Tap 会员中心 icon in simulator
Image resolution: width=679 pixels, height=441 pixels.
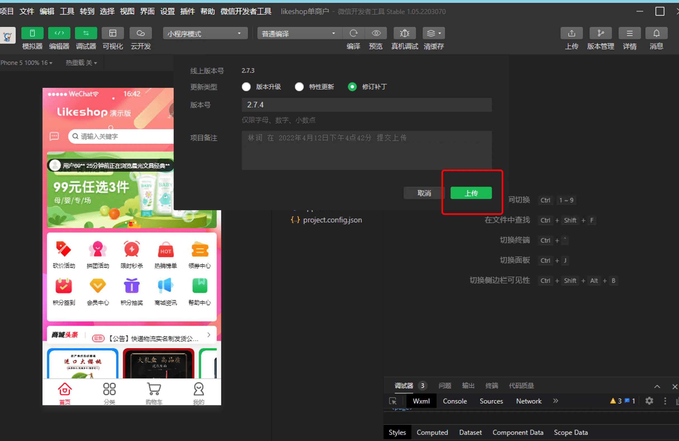tap(97, 286)
